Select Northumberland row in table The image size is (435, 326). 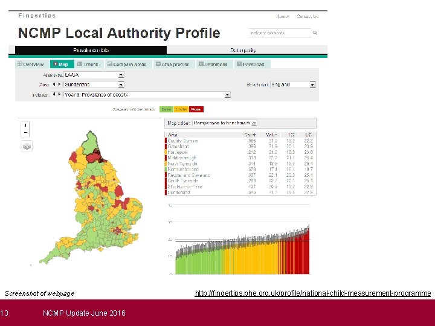[x=240, y=170]
